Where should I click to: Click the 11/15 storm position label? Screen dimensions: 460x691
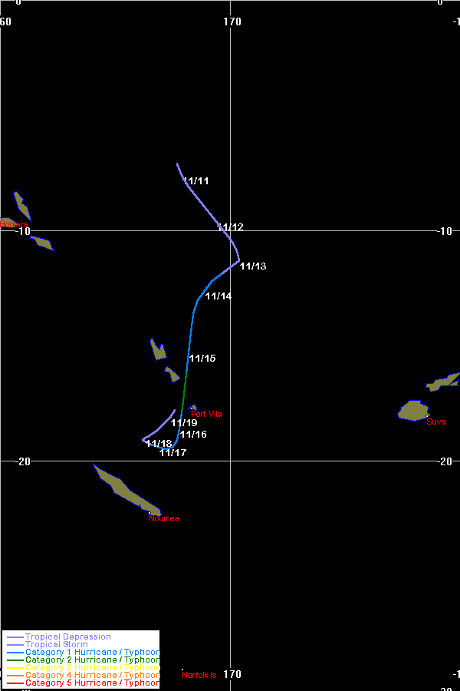click(202, 359)
